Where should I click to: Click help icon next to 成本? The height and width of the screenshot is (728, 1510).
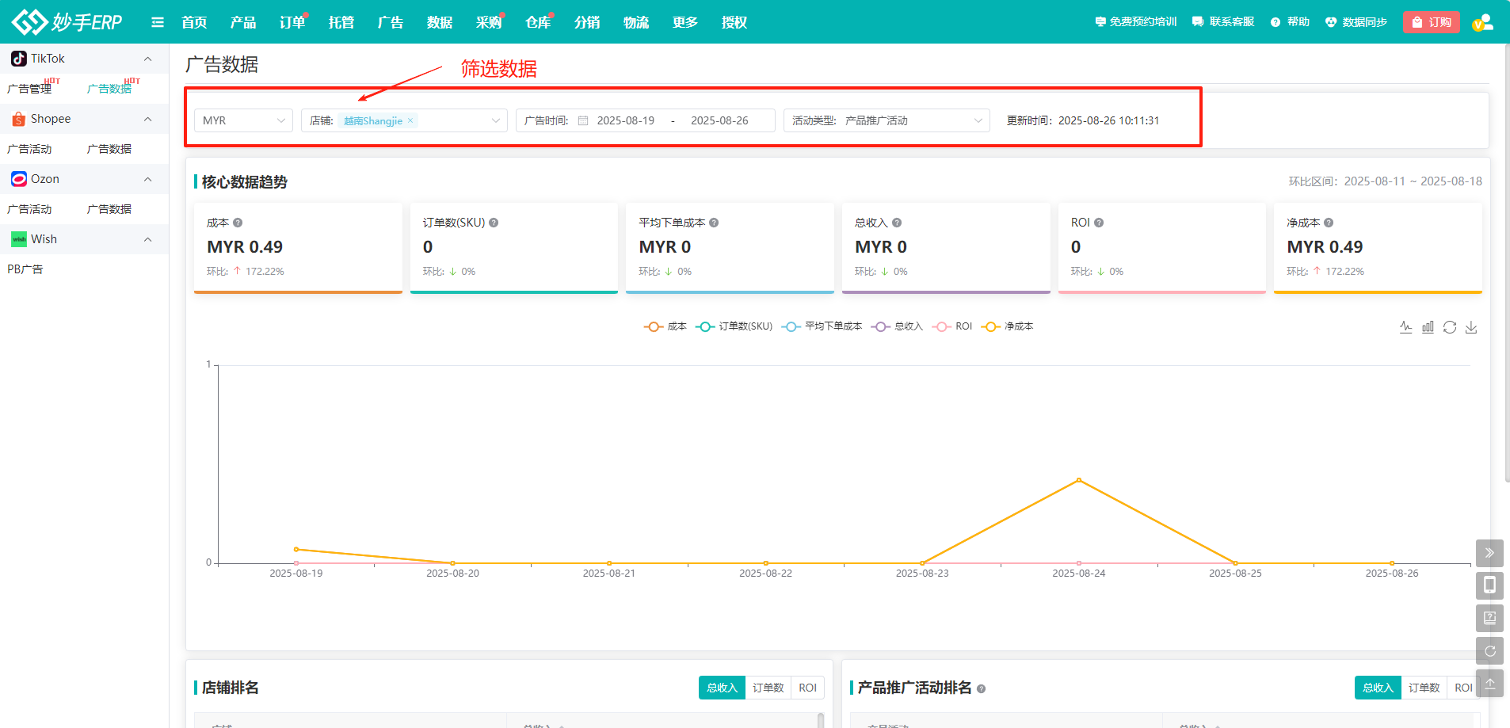[238, 223]
